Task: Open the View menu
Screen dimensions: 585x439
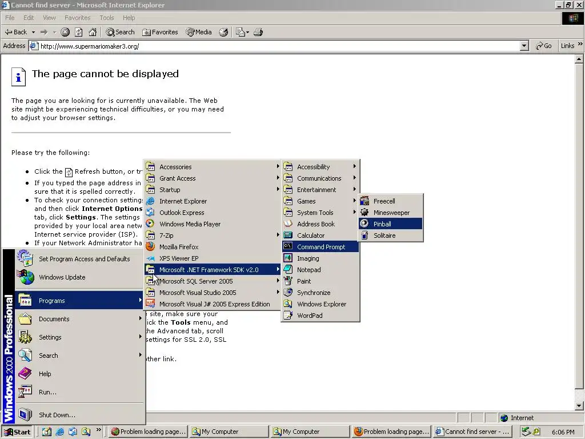Action: tap(49, 18)
